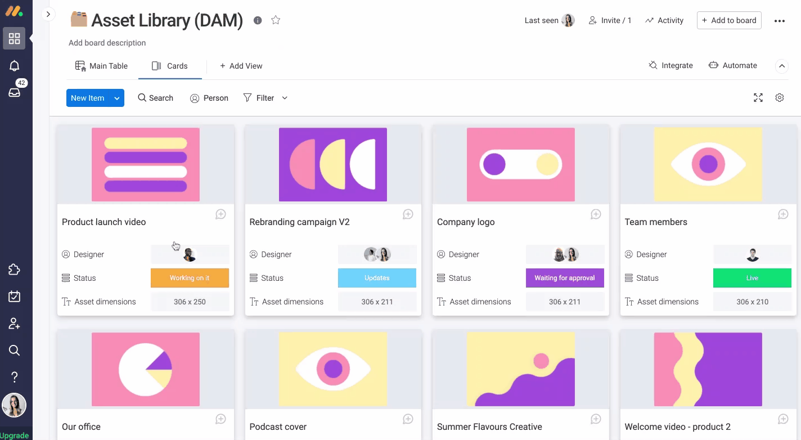Change the blue Updates status
The width and height of the screenshot is (801, 440).
[x=377, y=278]
